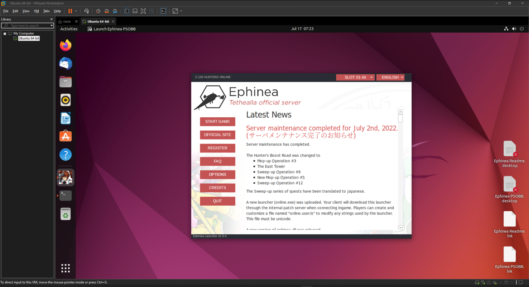Click the hard disk status icon
The height and width of the screenshot is (287, 529).
(x=477, y=283)
